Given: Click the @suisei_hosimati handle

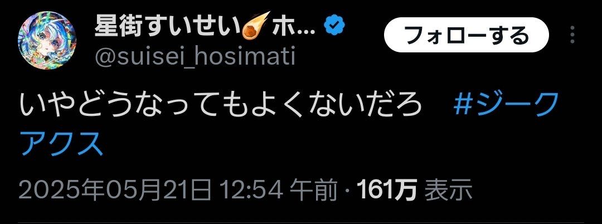Looking at the screenshot, I should (195, 57).
